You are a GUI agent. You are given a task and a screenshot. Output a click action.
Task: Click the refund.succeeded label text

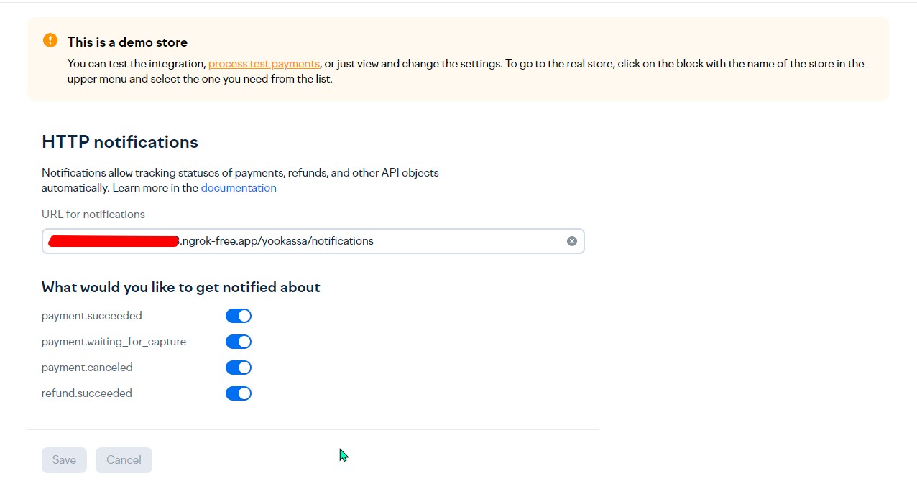click(x=87, y=393)
